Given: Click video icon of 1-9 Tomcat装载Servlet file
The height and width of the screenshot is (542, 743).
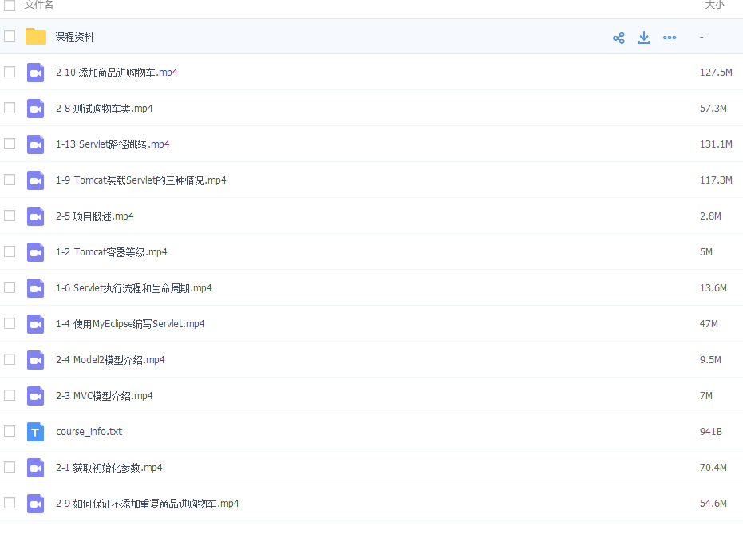Looking at the screenshot, I should point(36,180).
